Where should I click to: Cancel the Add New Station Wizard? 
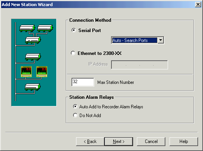point(151,141)
